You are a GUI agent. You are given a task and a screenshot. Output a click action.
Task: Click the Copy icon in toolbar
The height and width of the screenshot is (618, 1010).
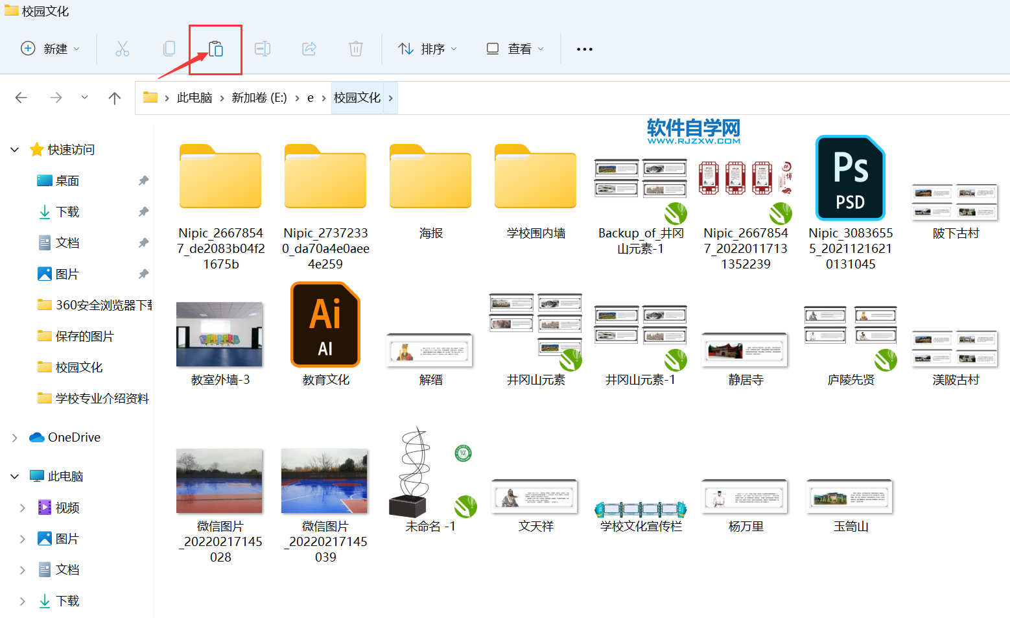(169, 49)
